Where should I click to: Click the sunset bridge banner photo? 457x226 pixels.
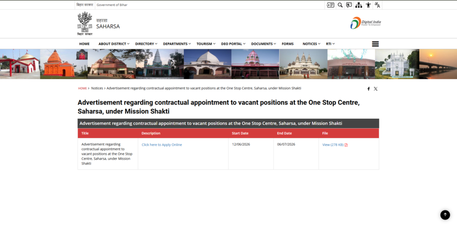(x=438, y=64)
